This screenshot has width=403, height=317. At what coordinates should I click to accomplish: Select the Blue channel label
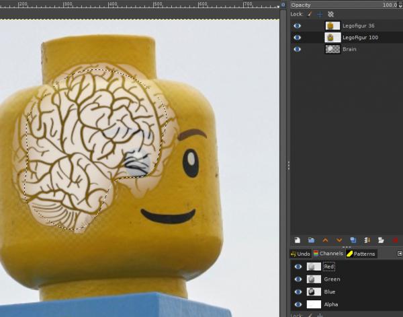pos(330,292)
